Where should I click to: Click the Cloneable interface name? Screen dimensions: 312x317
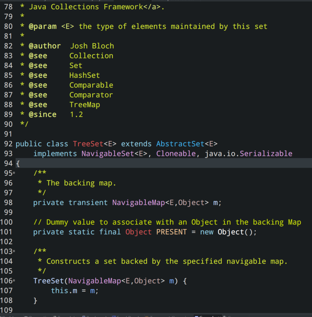click(176, 154)
